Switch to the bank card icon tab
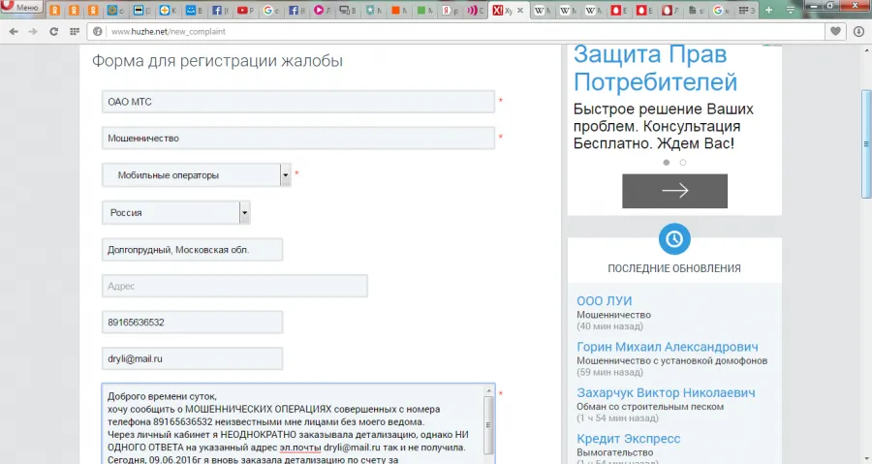The height and width of the screenshot is (464, 872). (x=142, y=10)
